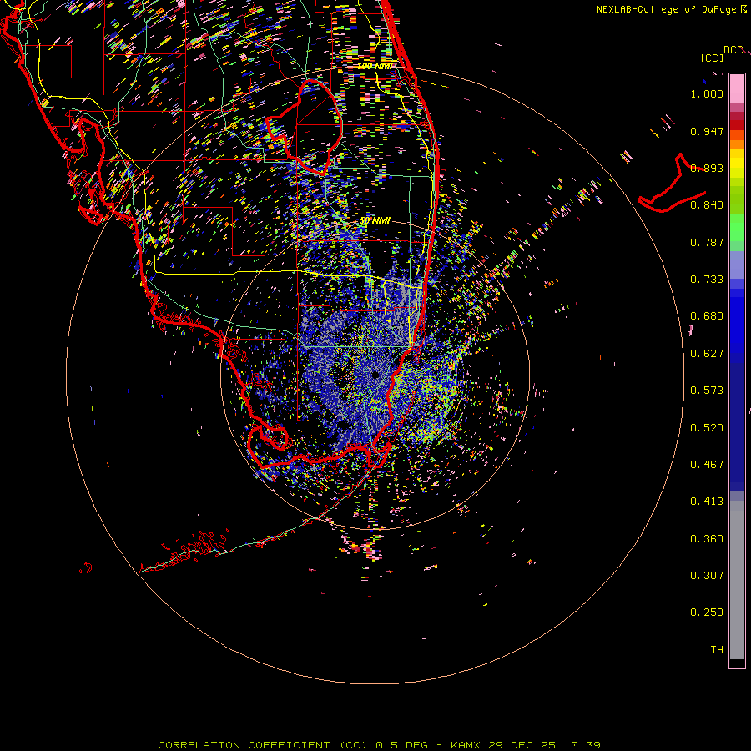Select the 0.893 legend value
This screenshot has height=751, width=751.
pos(707,168)
